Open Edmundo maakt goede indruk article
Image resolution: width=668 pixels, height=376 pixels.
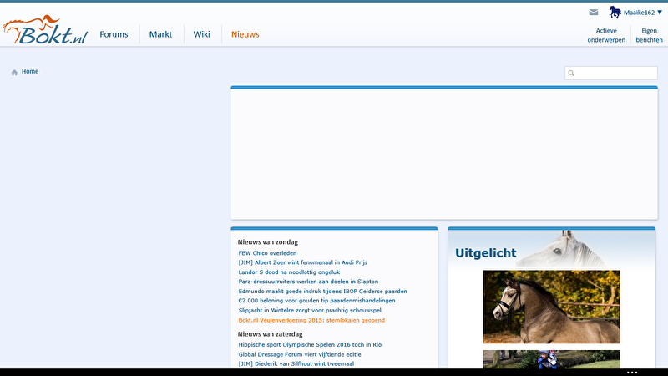point(322,291)
